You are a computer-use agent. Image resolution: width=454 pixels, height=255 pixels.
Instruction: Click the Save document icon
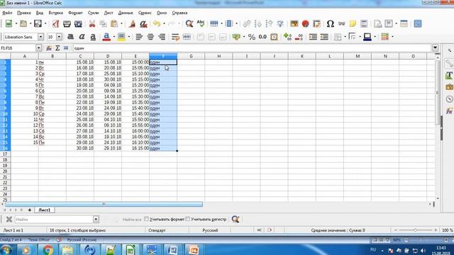pyautogui.click(x=38, y=23)
